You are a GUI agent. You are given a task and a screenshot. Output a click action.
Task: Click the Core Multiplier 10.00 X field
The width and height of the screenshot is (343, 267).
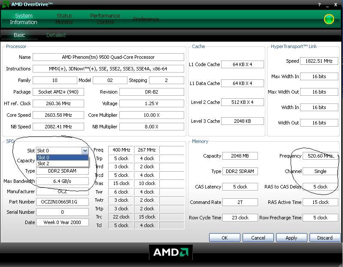[x=152, y=115]
